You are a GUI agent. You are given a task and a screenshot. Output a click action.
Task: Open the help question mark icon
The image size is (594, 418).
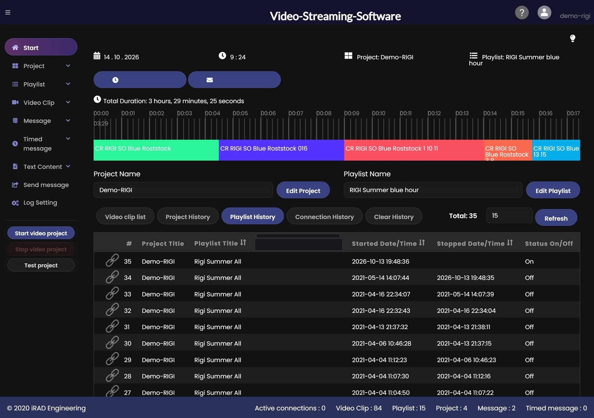coord(522,13)
